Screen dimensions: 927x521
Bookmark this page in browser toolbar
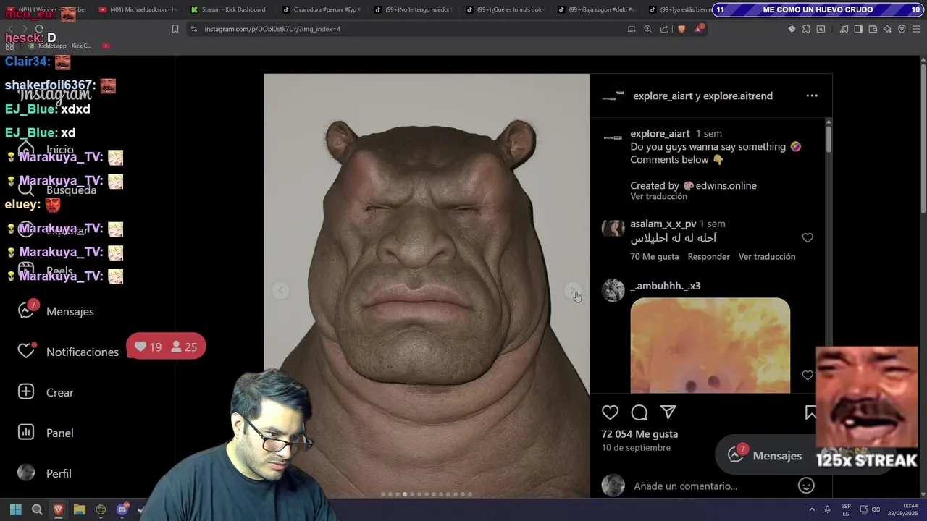[x=175, y=29]
